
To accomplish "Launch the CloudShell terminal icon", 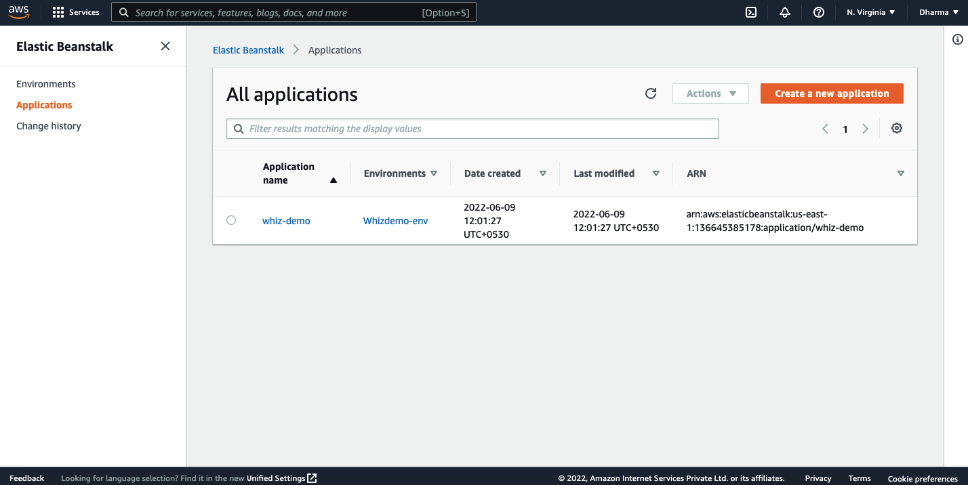I will click(751, 12).
